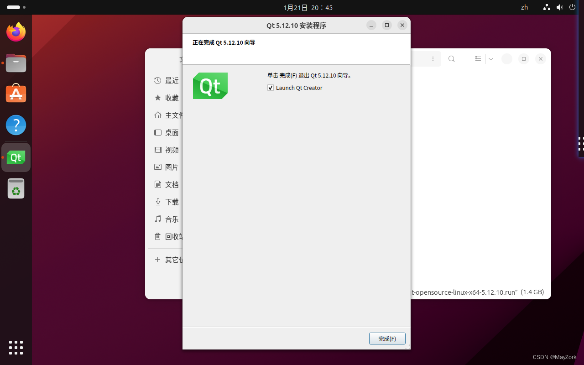Open 下载 (Downloads) in Files sidebar
This screenshot has width=584, height=365.
coord(172,202)
